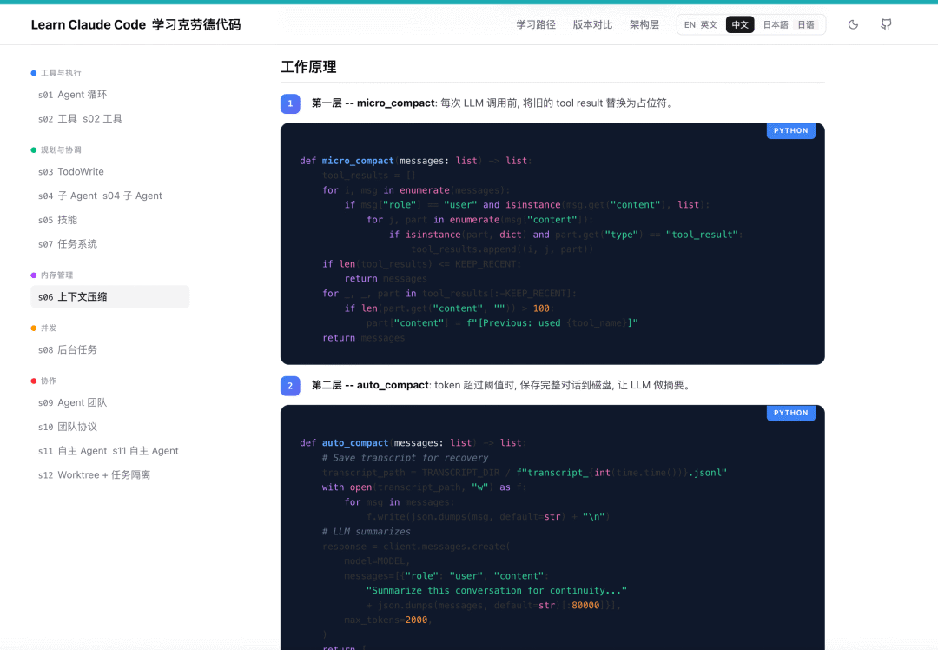Screen dimensions: 938x650
Task: Click the 工作原理 heading
Action: coord(308,67)
